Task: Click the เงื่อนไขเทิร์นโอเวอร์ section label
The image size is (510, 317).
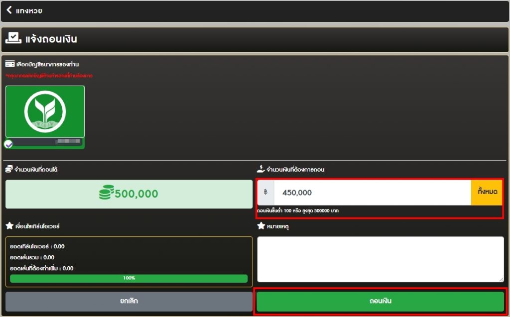Action: [37, 226]
